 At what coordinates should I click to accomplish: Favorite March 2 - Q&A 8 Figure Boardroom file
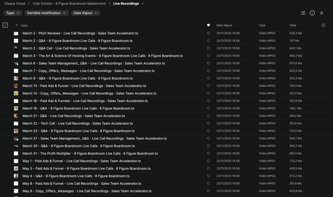coord(208,41)
